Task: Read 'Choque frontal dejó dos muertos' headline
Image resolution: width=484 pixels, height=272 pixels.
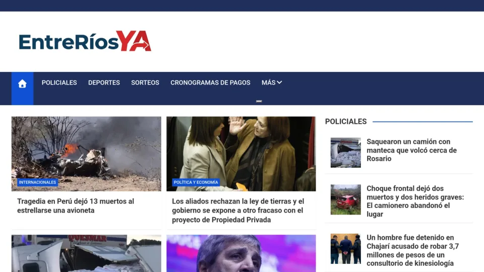Action: (x=415, y=201)
